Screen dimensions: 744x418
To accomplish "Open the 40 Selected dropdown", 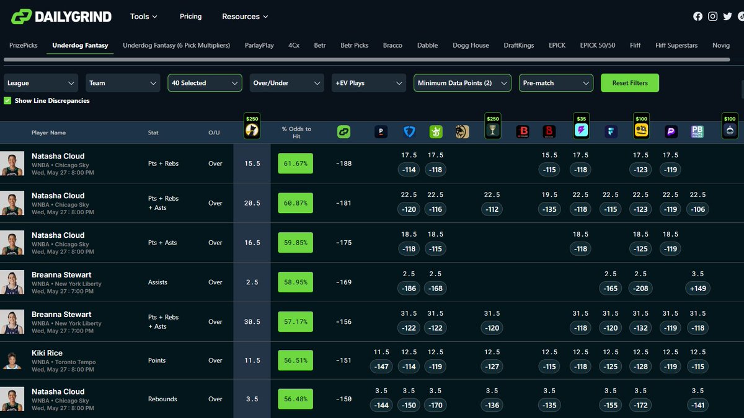I will click(205, 83).
